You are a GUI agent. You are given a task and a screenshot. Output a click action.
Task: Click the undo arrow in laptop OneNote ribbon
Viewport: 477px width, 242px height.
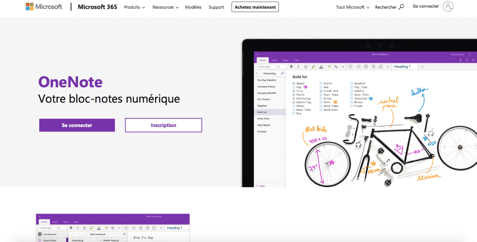(467, 60)
